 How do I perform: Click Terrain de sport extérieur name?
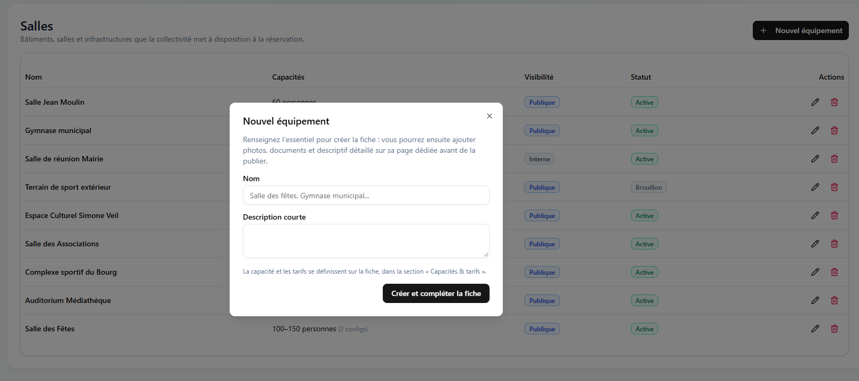(68, 187)
